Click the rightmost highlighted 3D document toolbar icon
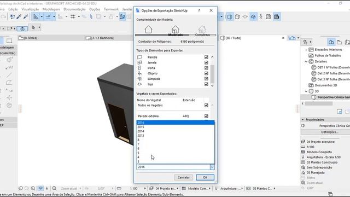 pos(277,17)
